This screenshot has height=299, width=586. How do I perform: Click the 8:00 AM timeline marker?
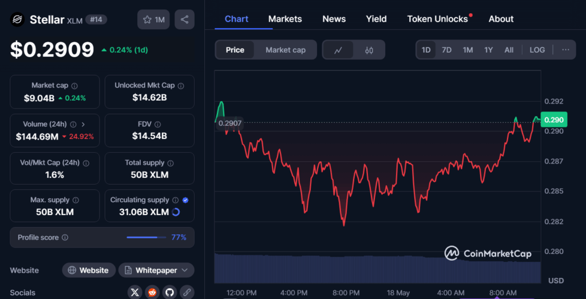click(x=502, y=293)
